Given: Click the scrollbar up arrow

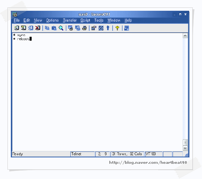Looking at the screenshot, I should click(x=185, y=36).
